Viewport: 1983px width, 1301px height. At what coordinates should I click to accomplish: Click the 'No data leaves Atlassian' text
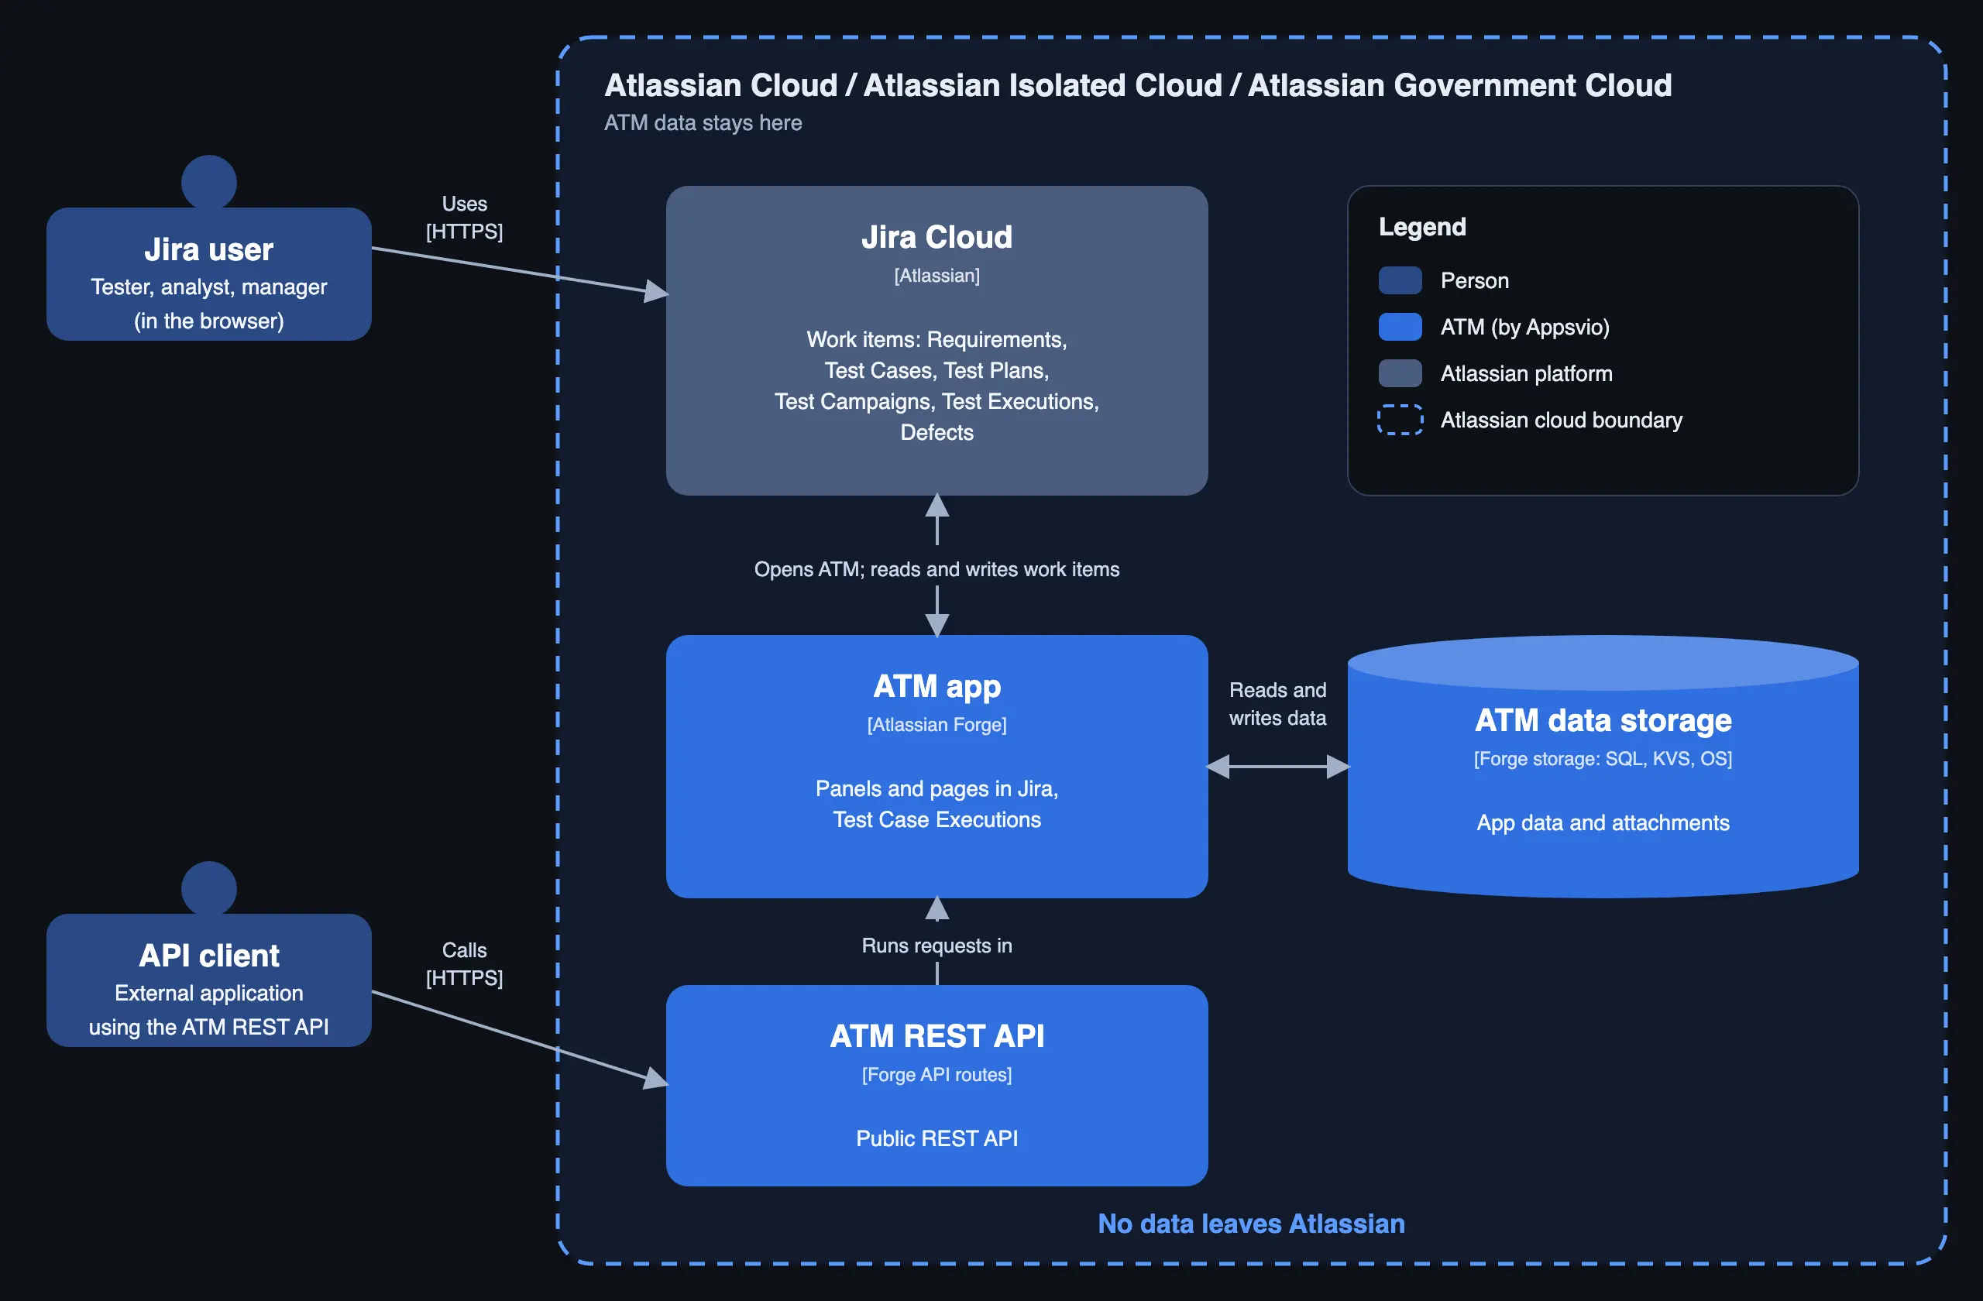click(x=1251, y=1224)
